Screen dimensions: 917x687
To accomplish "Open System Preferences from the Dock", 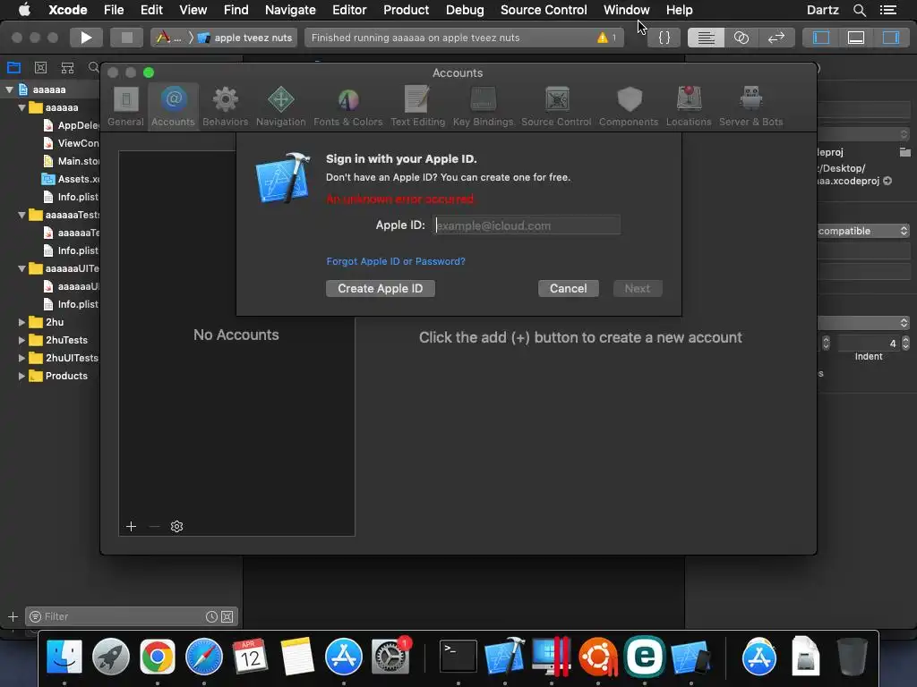I will [390, 657].
